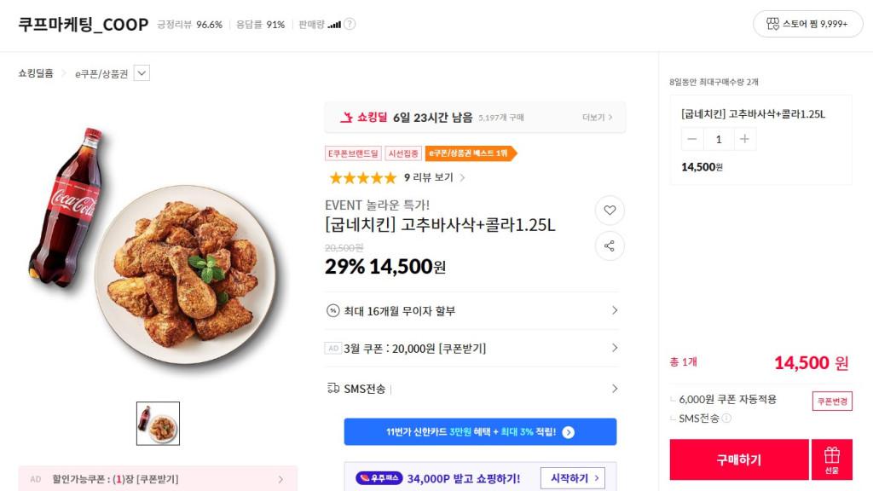This screenshot has width=873, height=491.
Task: Click the sales volume help question icon
Action: [350, 25]
